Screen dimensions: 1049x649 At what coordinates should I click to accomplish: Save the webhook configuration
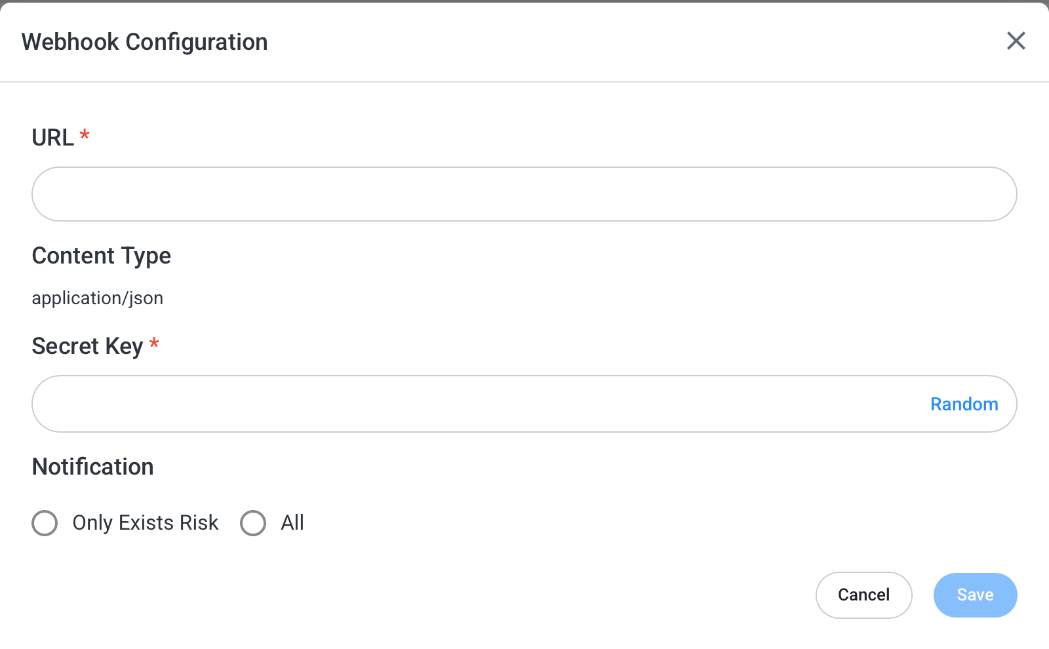point(975,595)
